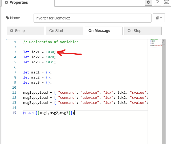Click msg2.payload on line 12

35,98
